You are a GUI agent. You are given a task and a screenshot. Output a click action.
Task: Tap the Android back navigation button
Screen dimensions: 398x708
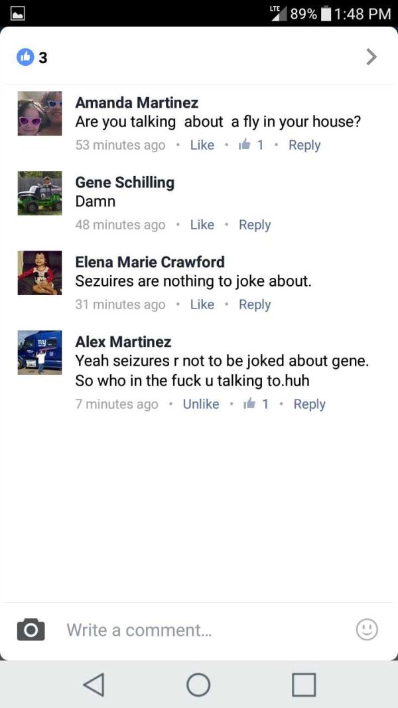(x=95, y=685)
